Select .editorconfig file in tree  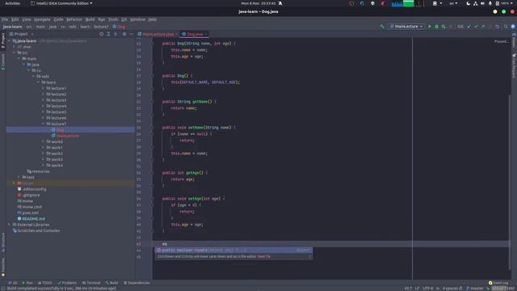[x=32, y=189]
